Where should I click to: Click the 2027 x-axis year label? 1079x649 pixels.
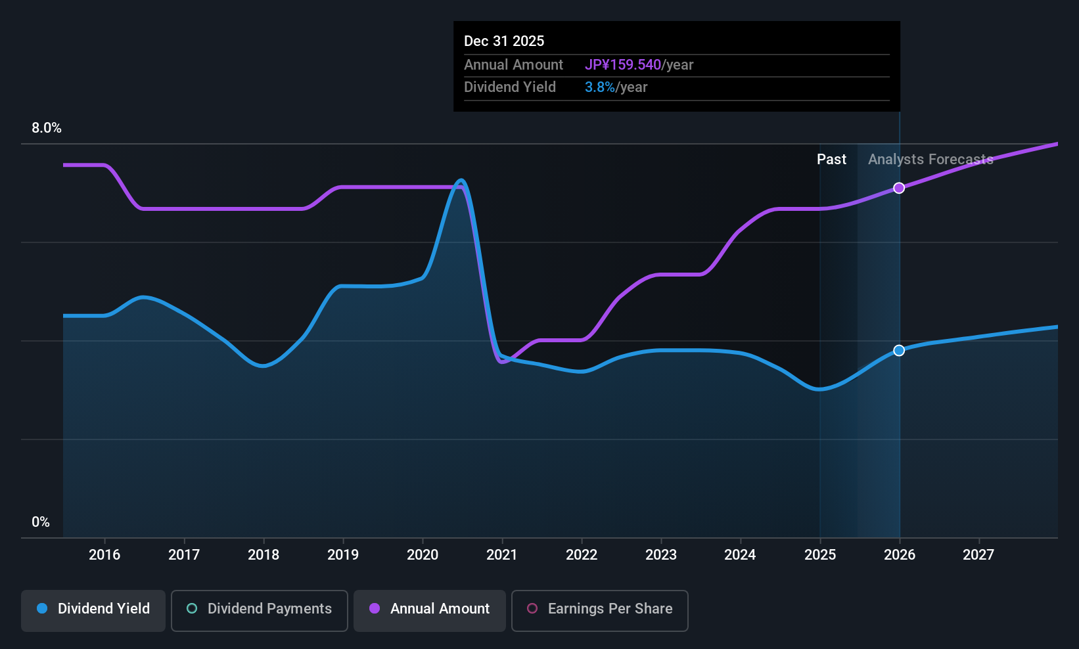(978, 554)
